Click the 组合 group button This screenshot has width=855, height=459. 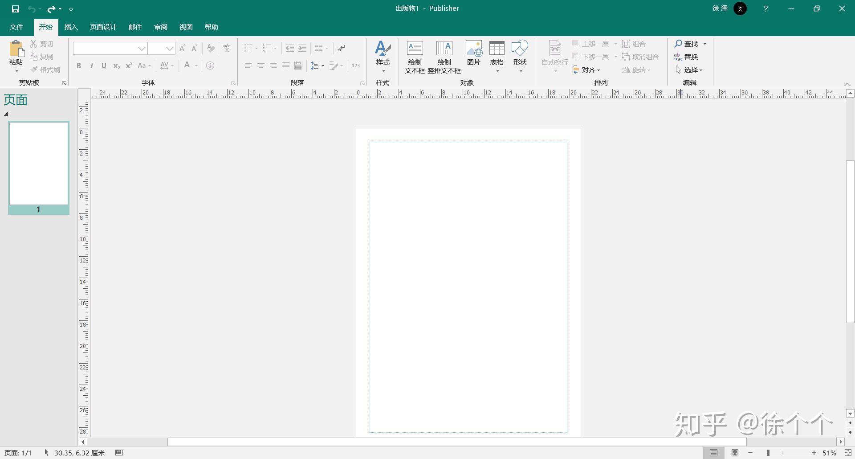click(x=634, y=44)
